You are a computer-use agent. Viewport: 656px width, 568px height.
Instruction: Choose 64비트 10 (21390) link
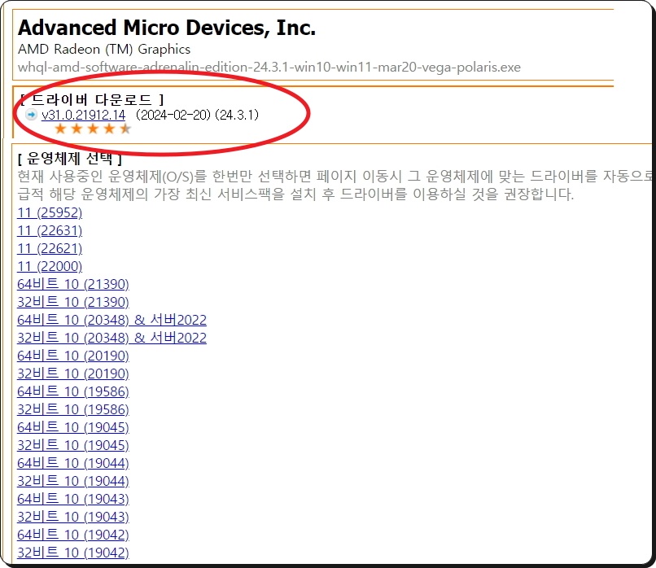click(73, 285)
